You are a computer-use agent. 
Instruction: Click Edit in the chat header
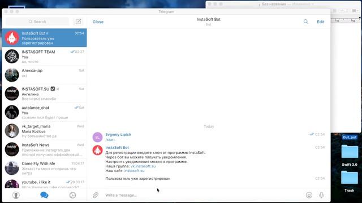coord(321,22)
